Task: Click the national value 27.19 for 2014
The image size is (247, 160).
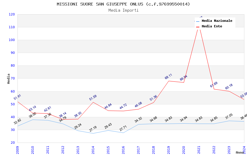Action: (x=93, y=129)
